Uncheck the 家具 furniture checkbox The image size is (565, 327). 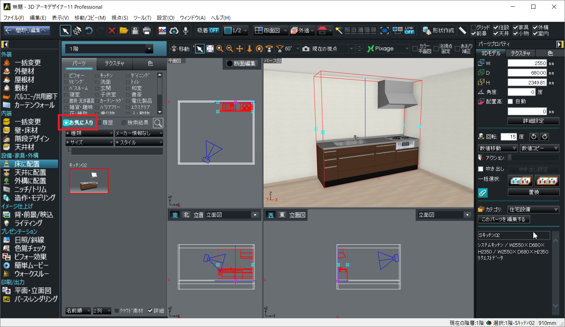click(515, 27)
